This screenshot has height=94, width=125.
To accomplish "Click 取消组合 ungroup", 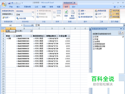I will coord(41,14).
